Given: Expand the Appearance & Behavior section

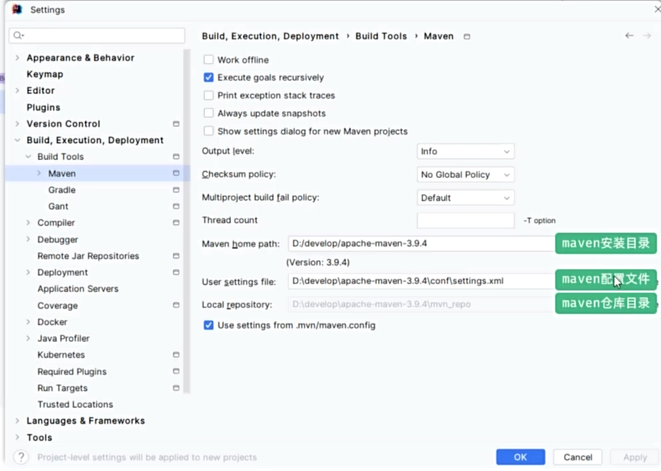Looking at the screenshot, I should [x=18, y=58].
